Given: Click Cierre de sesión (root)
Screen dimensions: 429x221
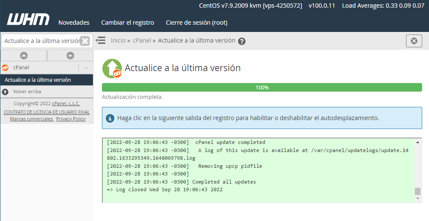Looking at the screenshot, I should 197,23.
